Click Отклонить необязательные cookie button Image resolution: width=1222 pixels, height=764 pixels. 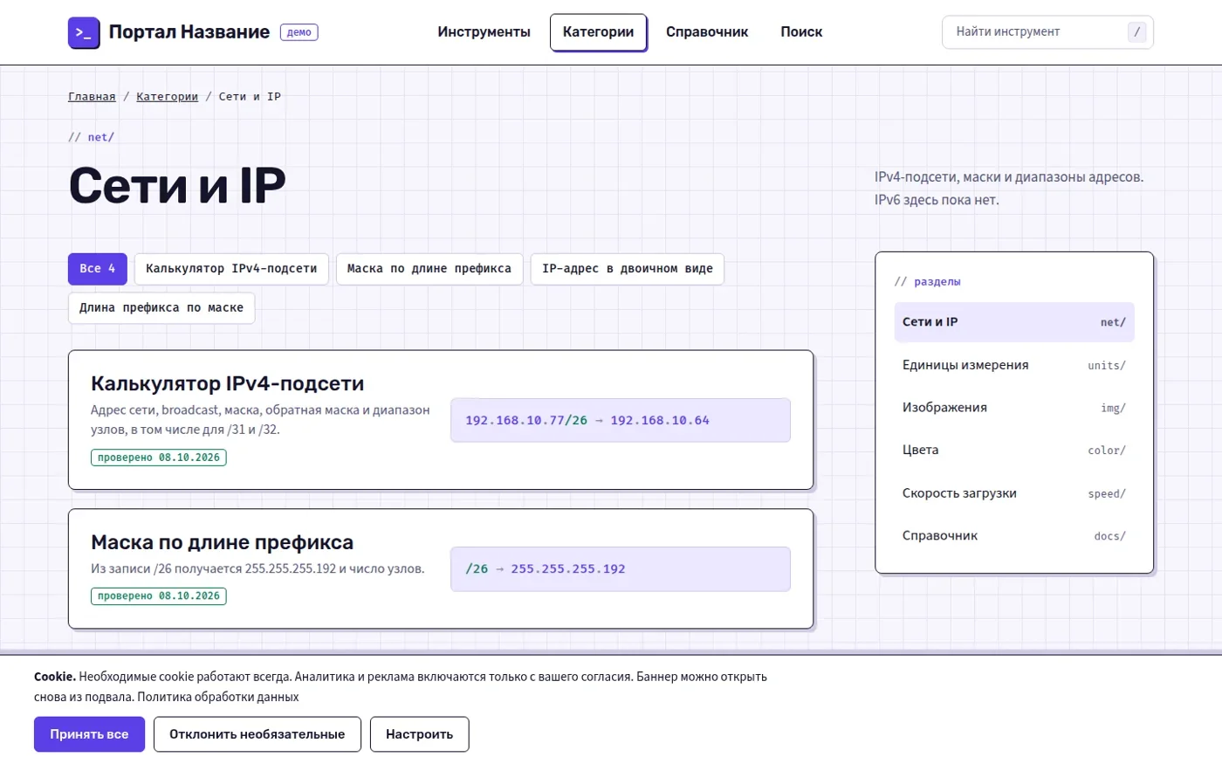tap(257, 734)
